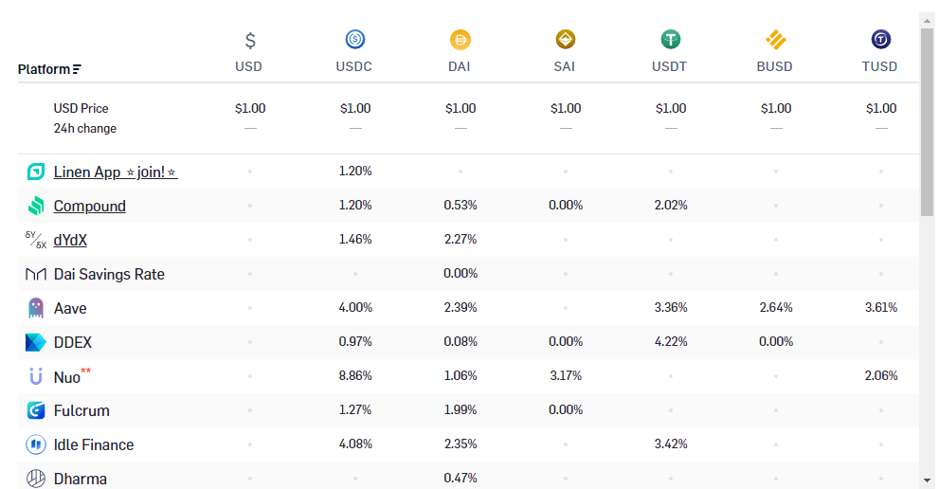939x489 pixels.
Task: Click Linen App's 1.20% USDC rate
Action: tap(355, 171)
